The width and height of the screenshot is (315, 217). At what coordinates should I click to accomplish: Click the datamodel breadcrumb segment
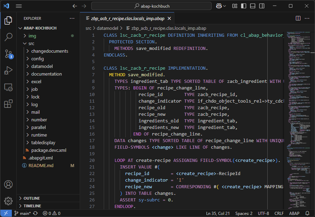coord(108,28)
